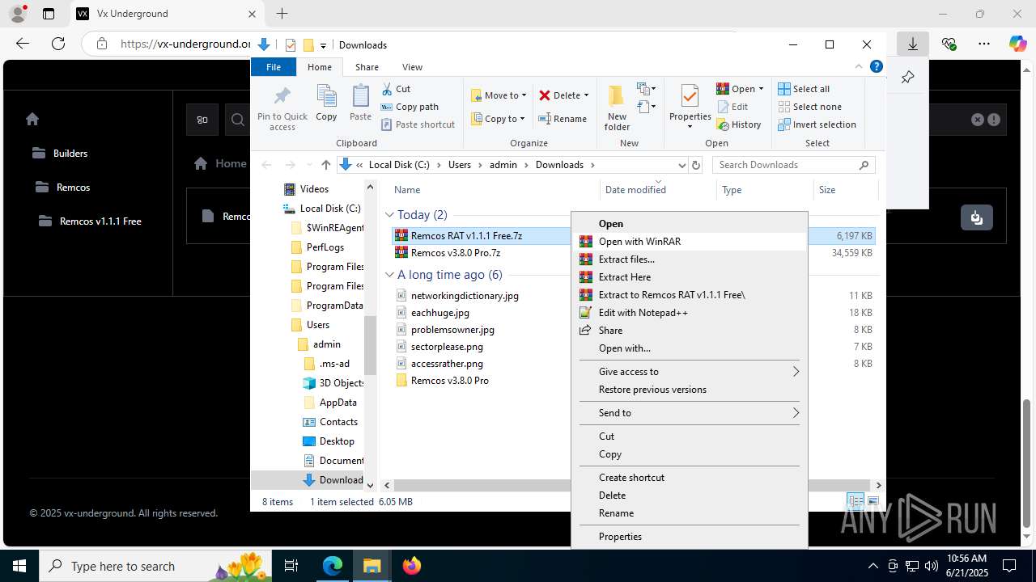
Task: Switch to large icons view button
Action: (873, 502)
